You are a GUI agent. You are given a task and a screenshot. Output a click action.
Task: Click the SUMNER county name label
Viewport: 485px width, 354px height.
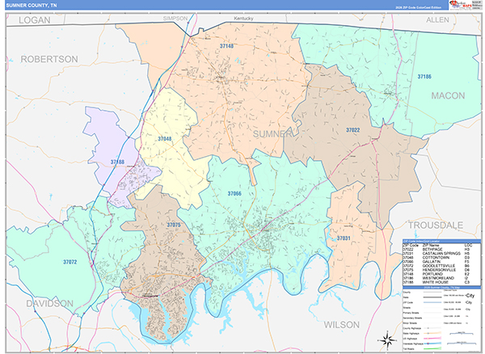point(272,134)
